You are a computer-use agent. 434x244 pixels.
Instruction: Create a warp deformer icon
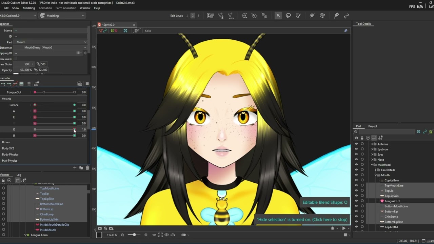pyautogui.click(x=244, y=16)
